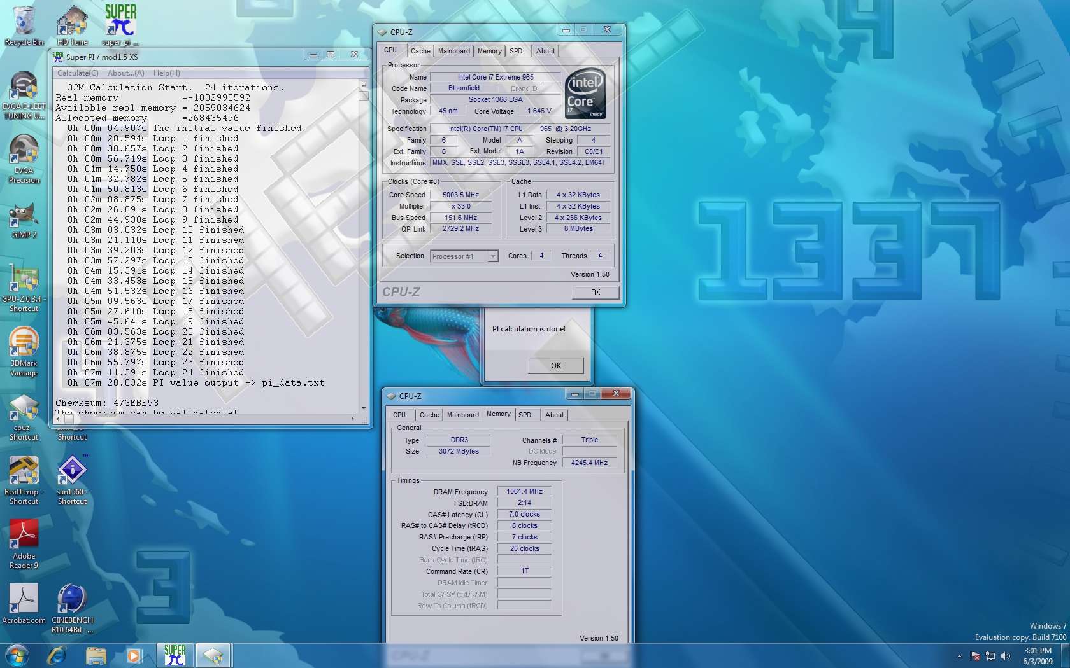The height and width of the screenshot is (668, 1070).
Task: Click the Memory Size value 3072 MBytes
Action: (459, 451)
